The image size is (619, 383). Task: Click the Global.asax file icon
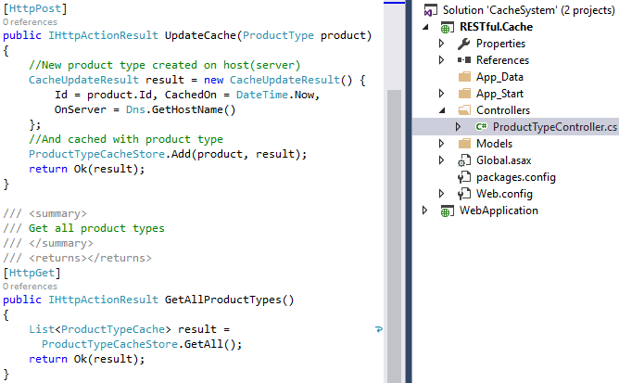(x=464, y=160)
